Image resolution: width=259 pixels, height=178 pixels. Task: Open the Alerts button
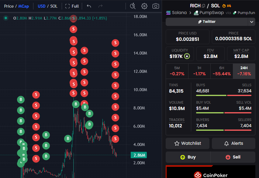233,143
